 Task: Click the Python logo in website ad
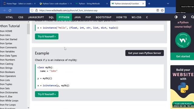tap(183, 88)
